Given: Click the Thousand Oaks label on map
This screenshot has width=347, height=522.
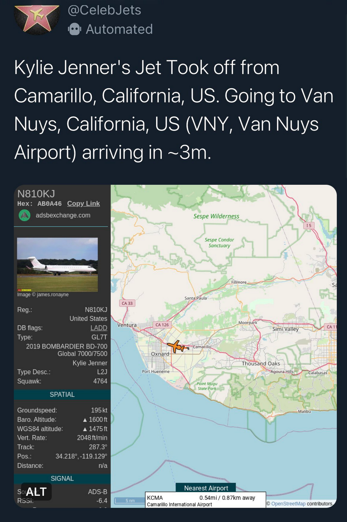Looking at the screenshot, I should pos(261,364).
